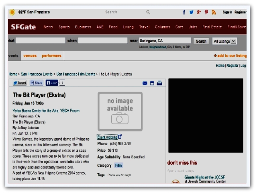257x193 pixels.
Task: Click the Tweet button
Action: (x=20, y=83)
